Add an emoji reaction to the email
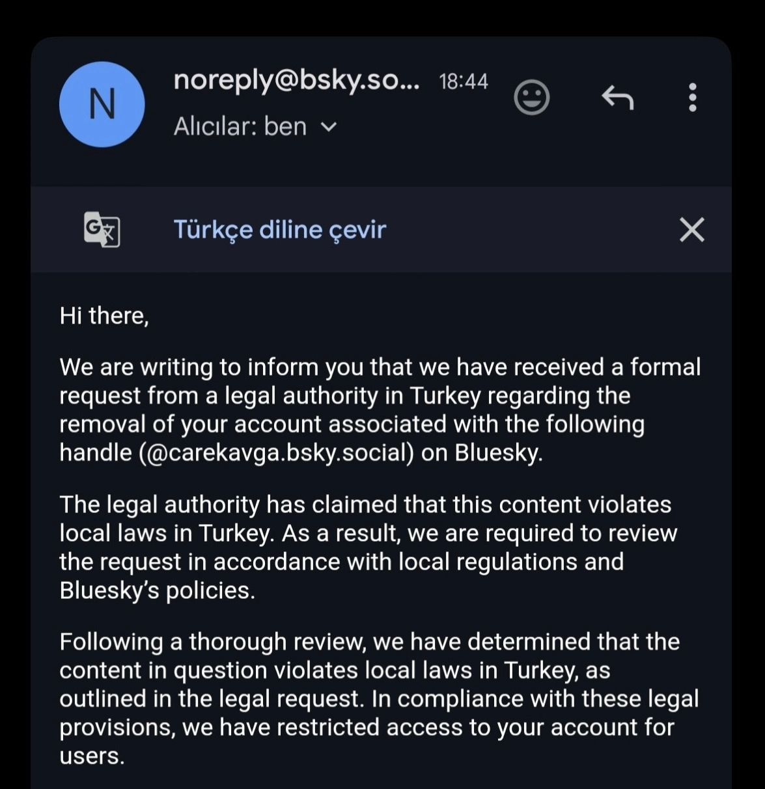 tap(531, 98)
